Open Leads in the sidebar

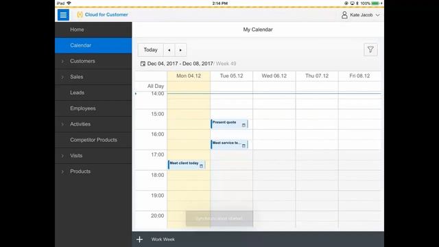pos(93,93)
